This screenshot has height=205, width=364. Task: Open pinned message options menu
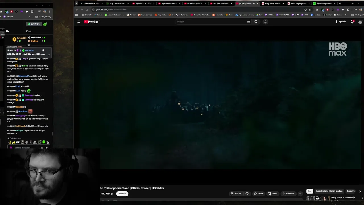pos(49,50)
